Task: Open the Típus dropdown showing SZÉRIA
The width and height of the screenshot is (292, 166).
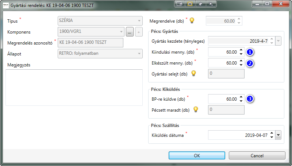Action: pos(139,21)
